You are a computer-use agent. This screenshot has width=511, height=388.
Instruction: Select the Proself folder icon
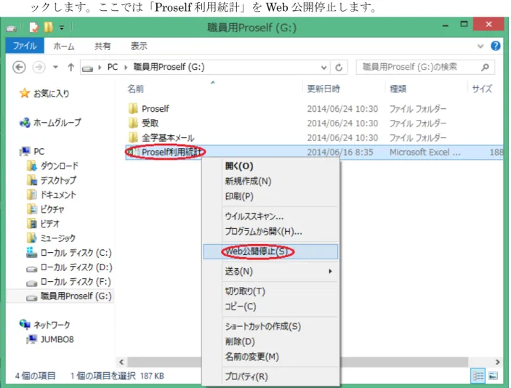pos(132,108)
